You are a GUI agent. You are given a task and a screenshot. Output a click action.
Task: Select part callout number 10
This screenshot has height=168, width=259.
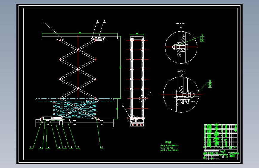(x=41, y=147)
